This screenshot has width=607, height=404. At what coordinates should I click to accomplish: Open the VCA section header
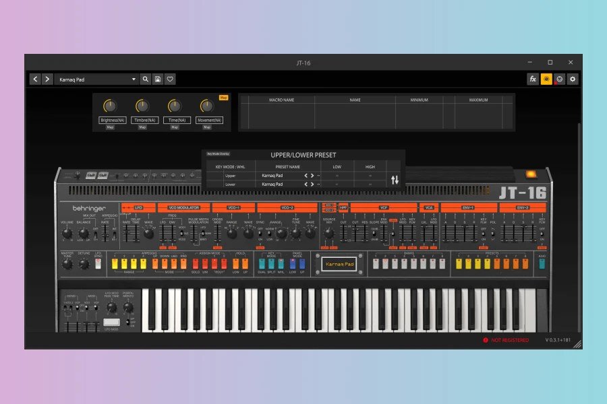pyautogui.click(x=429, y=207)
